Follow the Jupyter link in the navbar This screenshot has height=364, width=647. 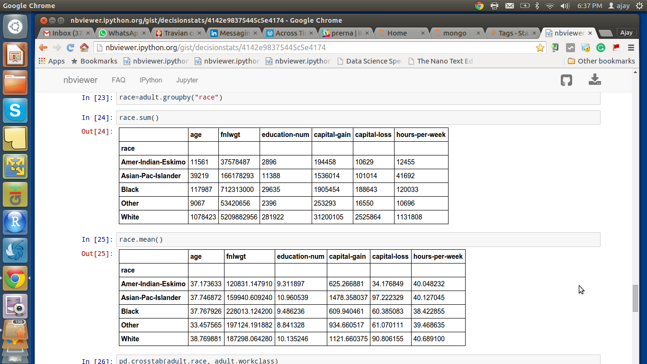pos(187,80)
